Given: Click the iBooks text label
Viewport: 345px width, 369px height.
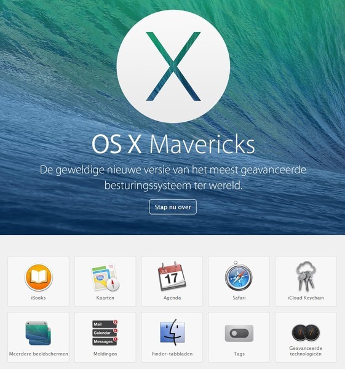Looking at the screenshot, I should point(38,298).
